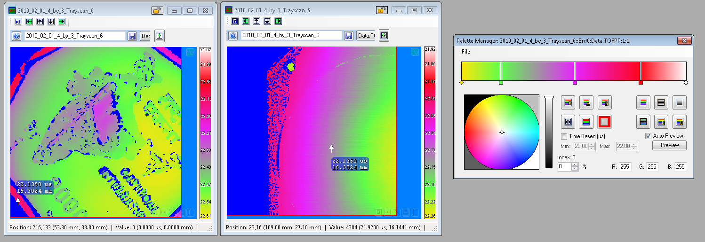Open the File menu in Palette Manager
The width and height of the screenshot is (705, 242).
coord(465,51)
